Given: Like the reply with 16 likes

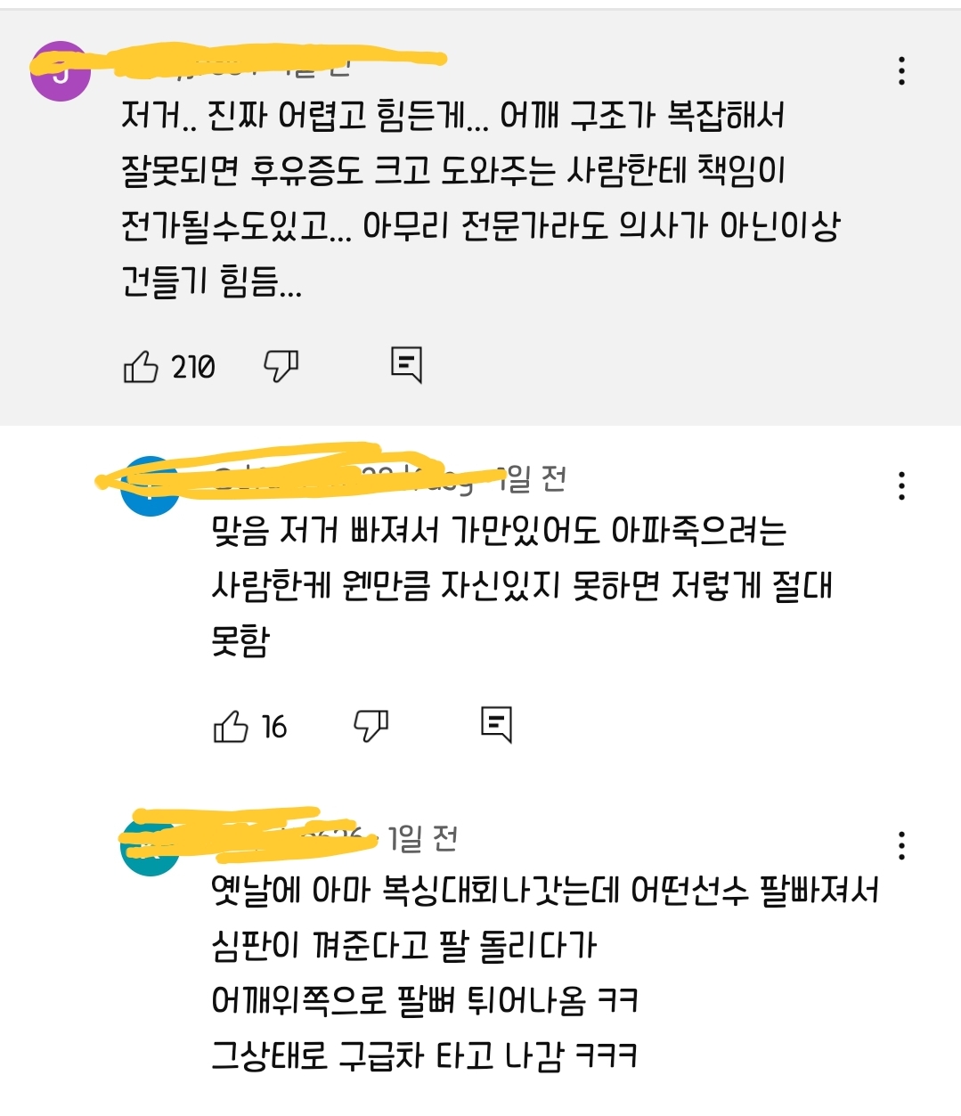Looking at the screenshot, I should (x=231, y=727).
